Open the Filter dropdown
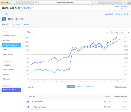The height and width of the screenshot is (112, 131). coord(30,32)
